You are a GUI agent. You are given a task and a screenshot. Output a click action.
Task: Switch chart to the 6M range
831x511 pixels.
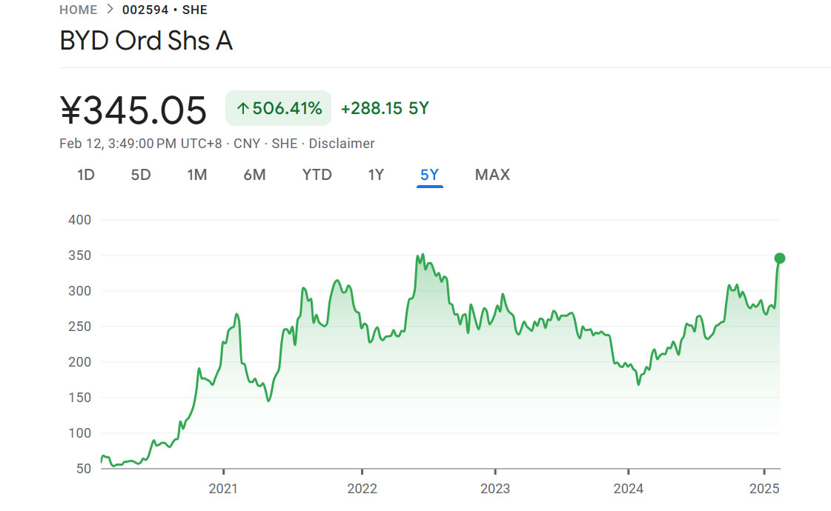(x=254, y=175)
